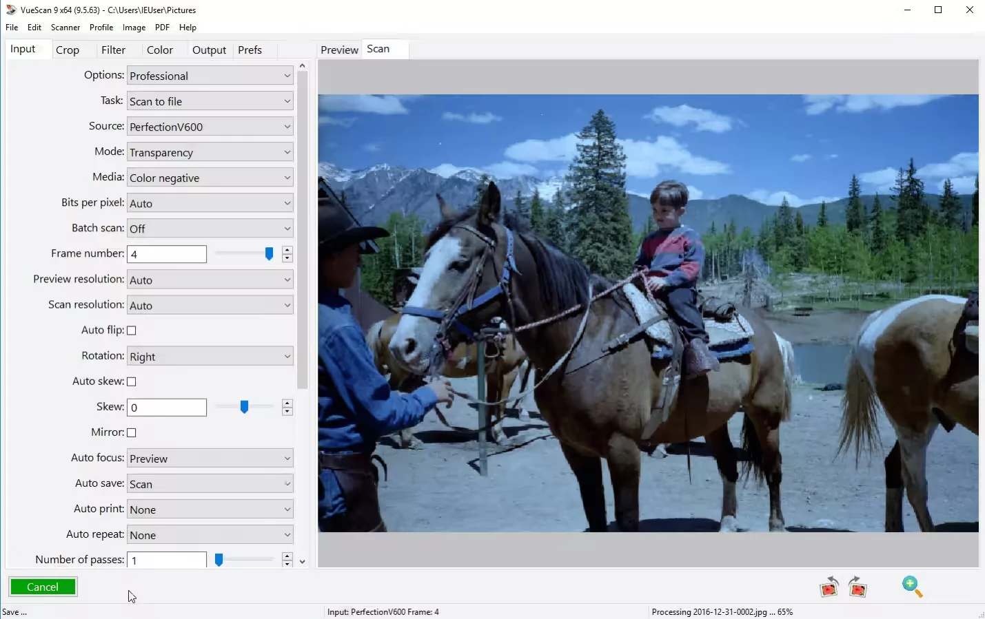Open the Media dropdown showing Color negative
This screenshot has width=985, height=619.
pyautogui.click(x=210, y=178)
